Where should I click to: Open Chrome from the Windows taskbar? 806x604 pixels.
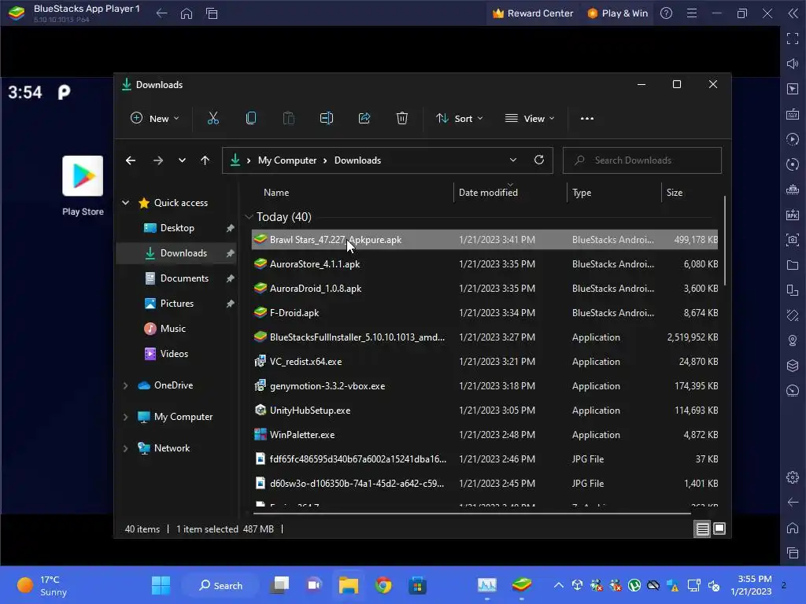pyautogui.click(x=383, y=585)
